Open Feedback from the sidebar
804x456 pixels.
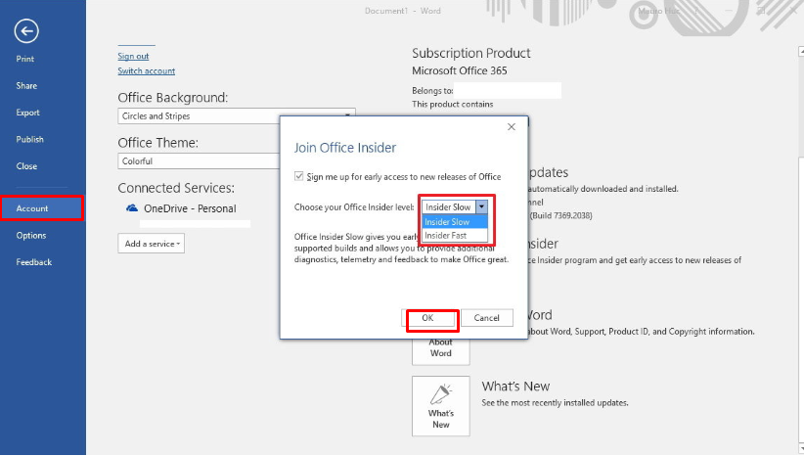34,262
